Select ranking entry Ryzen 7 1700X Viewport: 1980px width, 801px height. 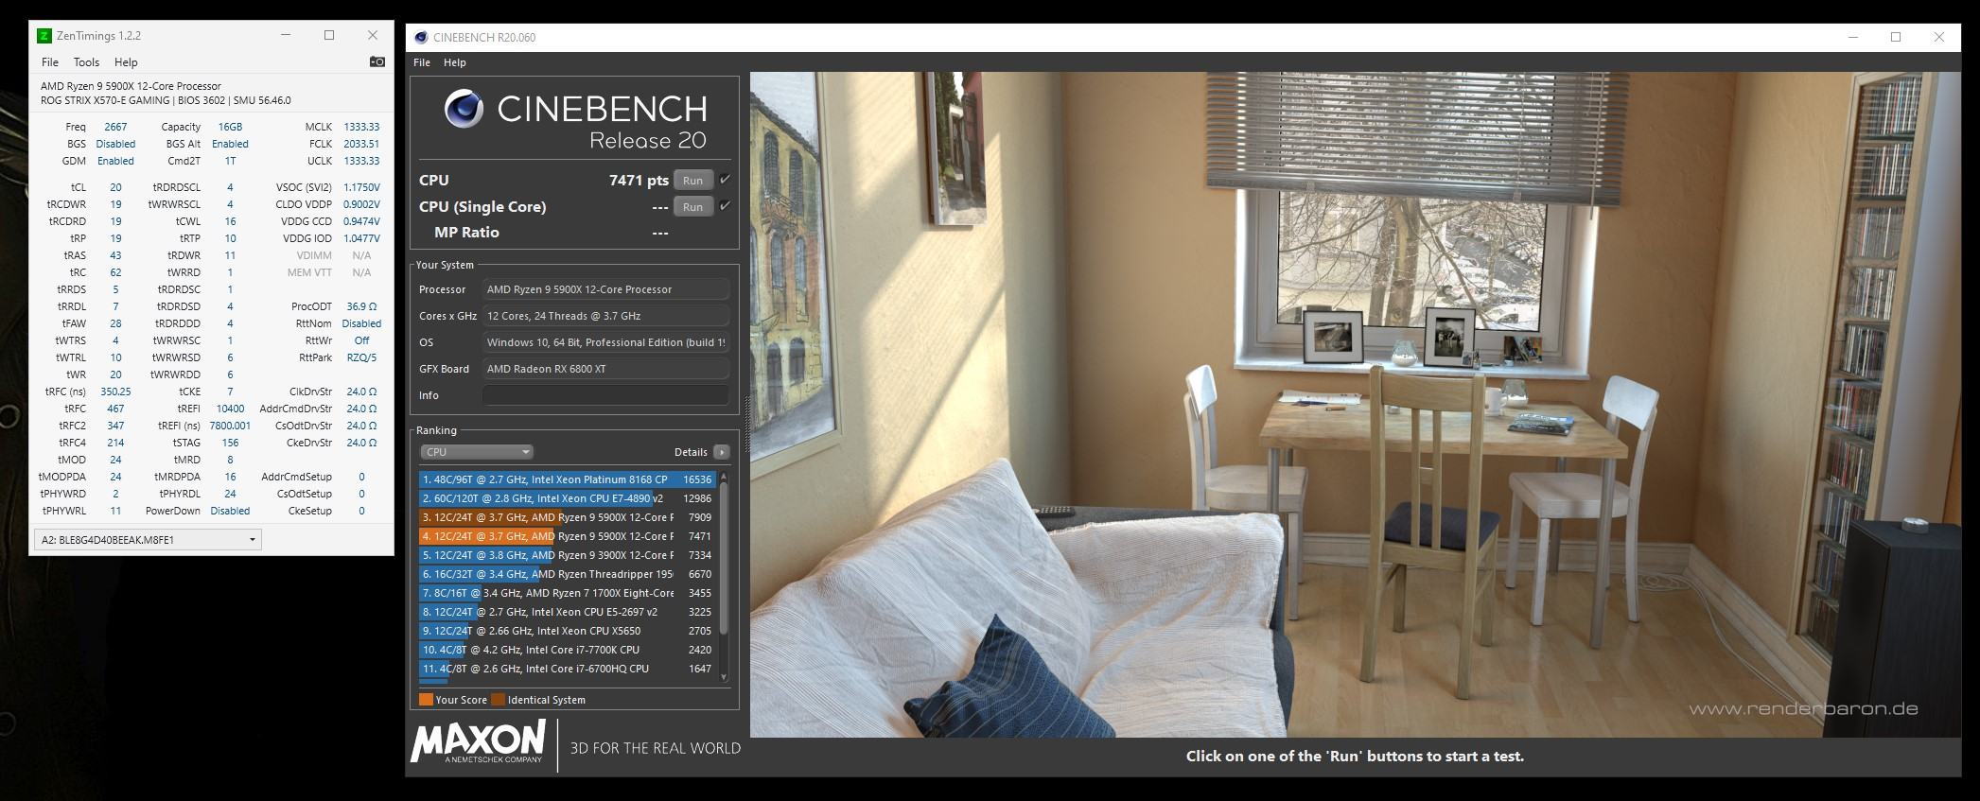click(x=568, y=593)
